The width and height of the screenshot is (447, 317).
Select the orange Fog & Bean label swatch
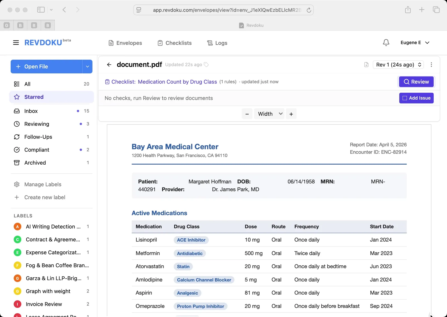coord(17,265)
